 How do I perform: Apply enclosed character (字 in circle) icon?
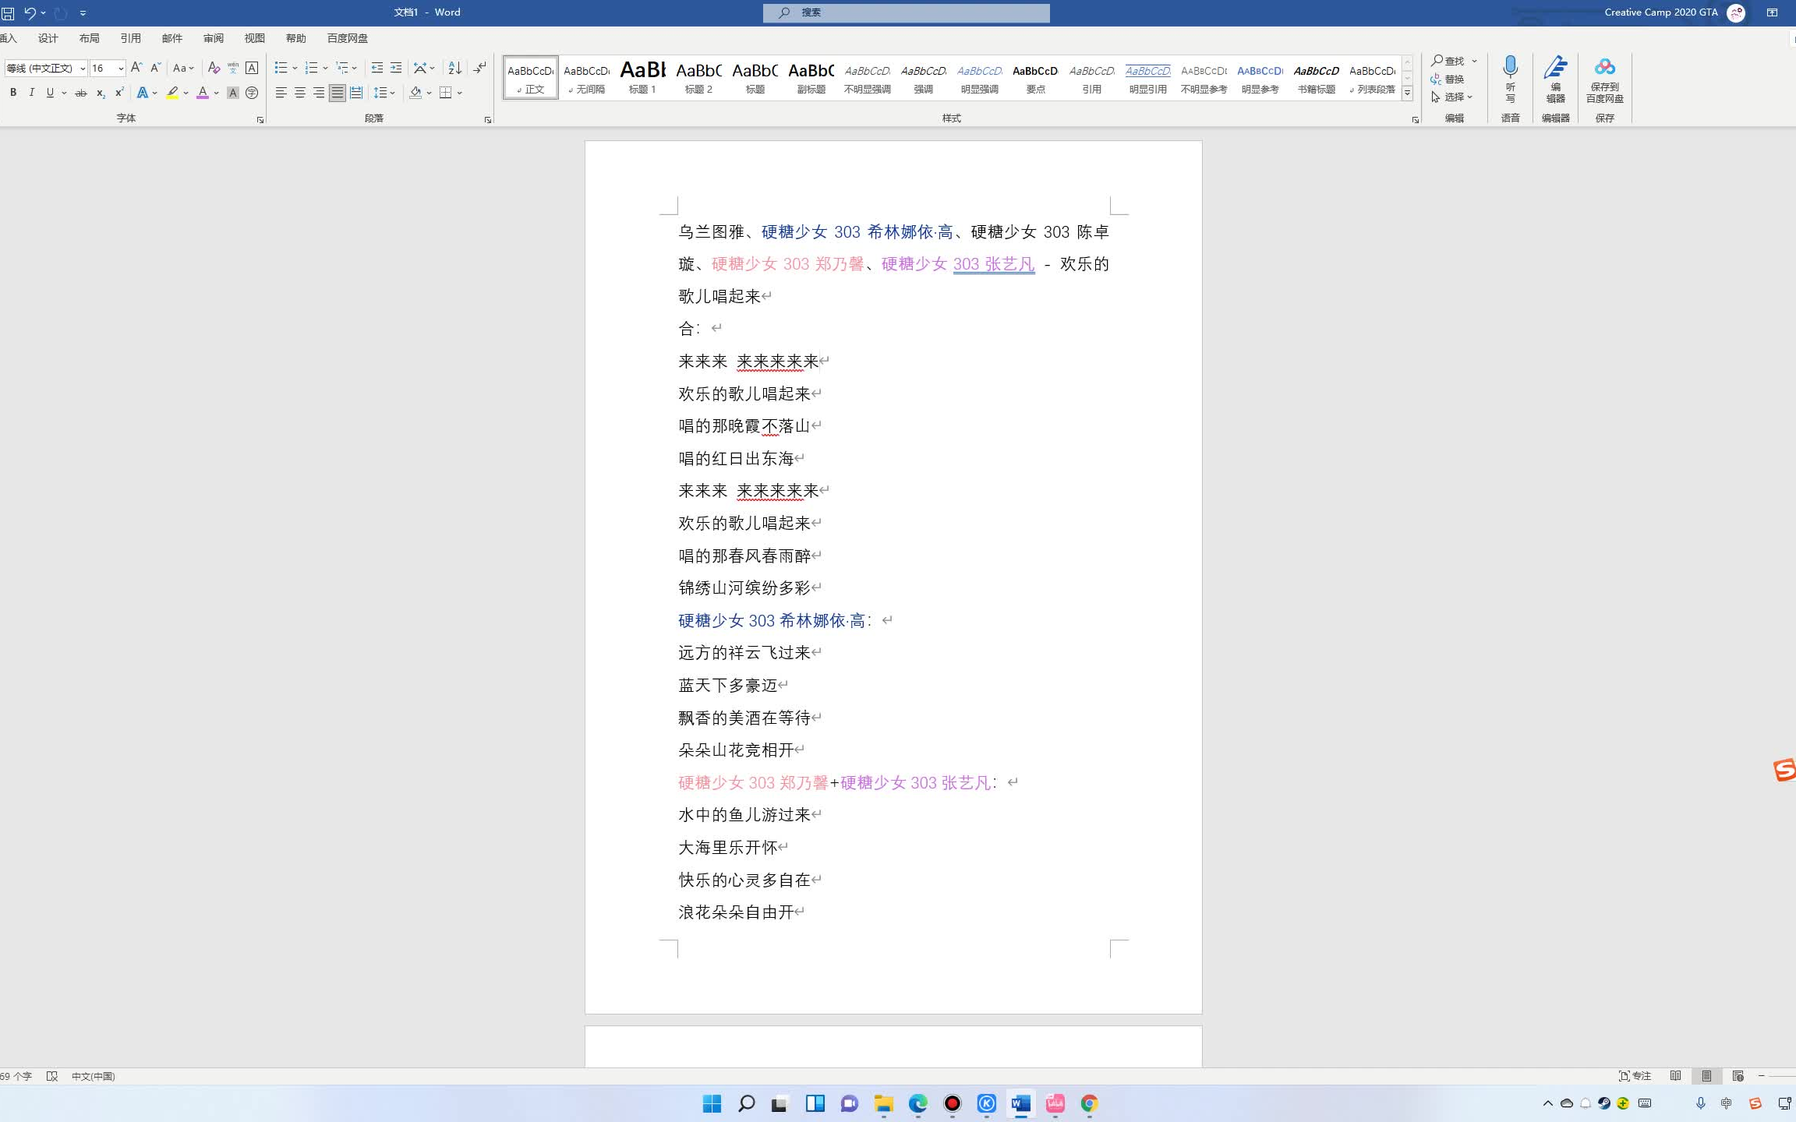pos(252,93)
